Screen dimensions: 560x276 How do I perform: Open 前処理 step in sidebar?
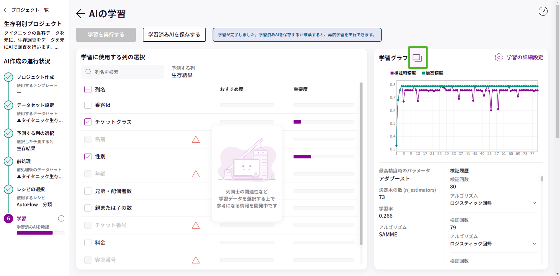pos(24,161)
